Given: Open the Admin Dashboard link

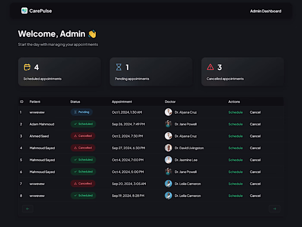Looking at the screenshot, I should [x=265, y=11].
